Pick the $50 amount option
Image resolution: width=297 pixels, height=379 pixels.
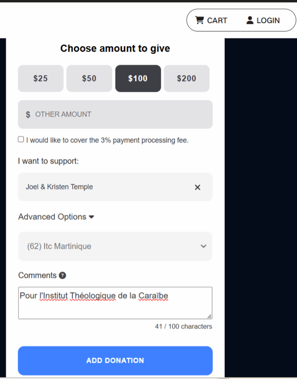click(89, 78)
